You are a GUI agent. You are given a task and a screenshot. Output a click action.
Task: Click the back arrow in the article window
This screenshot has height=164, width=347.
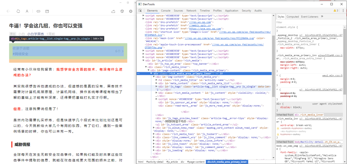click(8, 11)
